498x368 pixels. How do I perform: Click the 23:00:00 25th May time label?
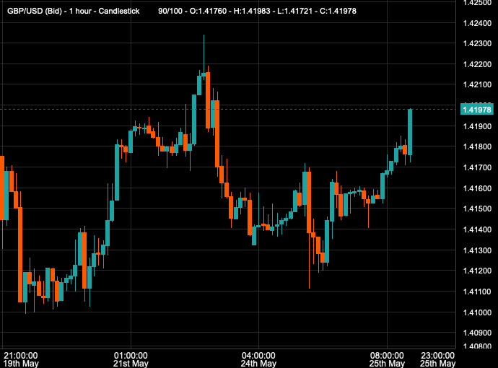pos(437,359)
